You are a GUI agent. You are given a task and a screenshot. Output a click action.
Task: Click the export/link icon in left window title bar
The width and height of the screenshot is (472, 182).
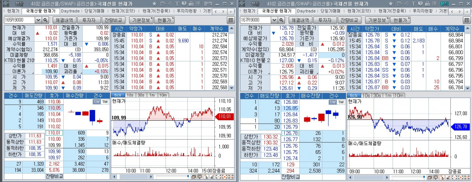(x=163, y=4)
